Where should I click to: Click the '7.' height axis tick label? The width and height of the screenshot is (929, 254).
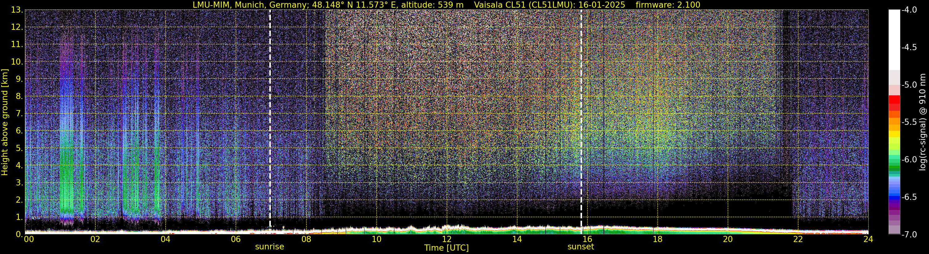(x=19, y=114)
